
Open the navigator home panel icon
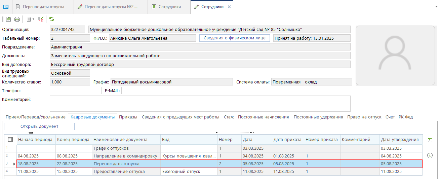(6, 7)
